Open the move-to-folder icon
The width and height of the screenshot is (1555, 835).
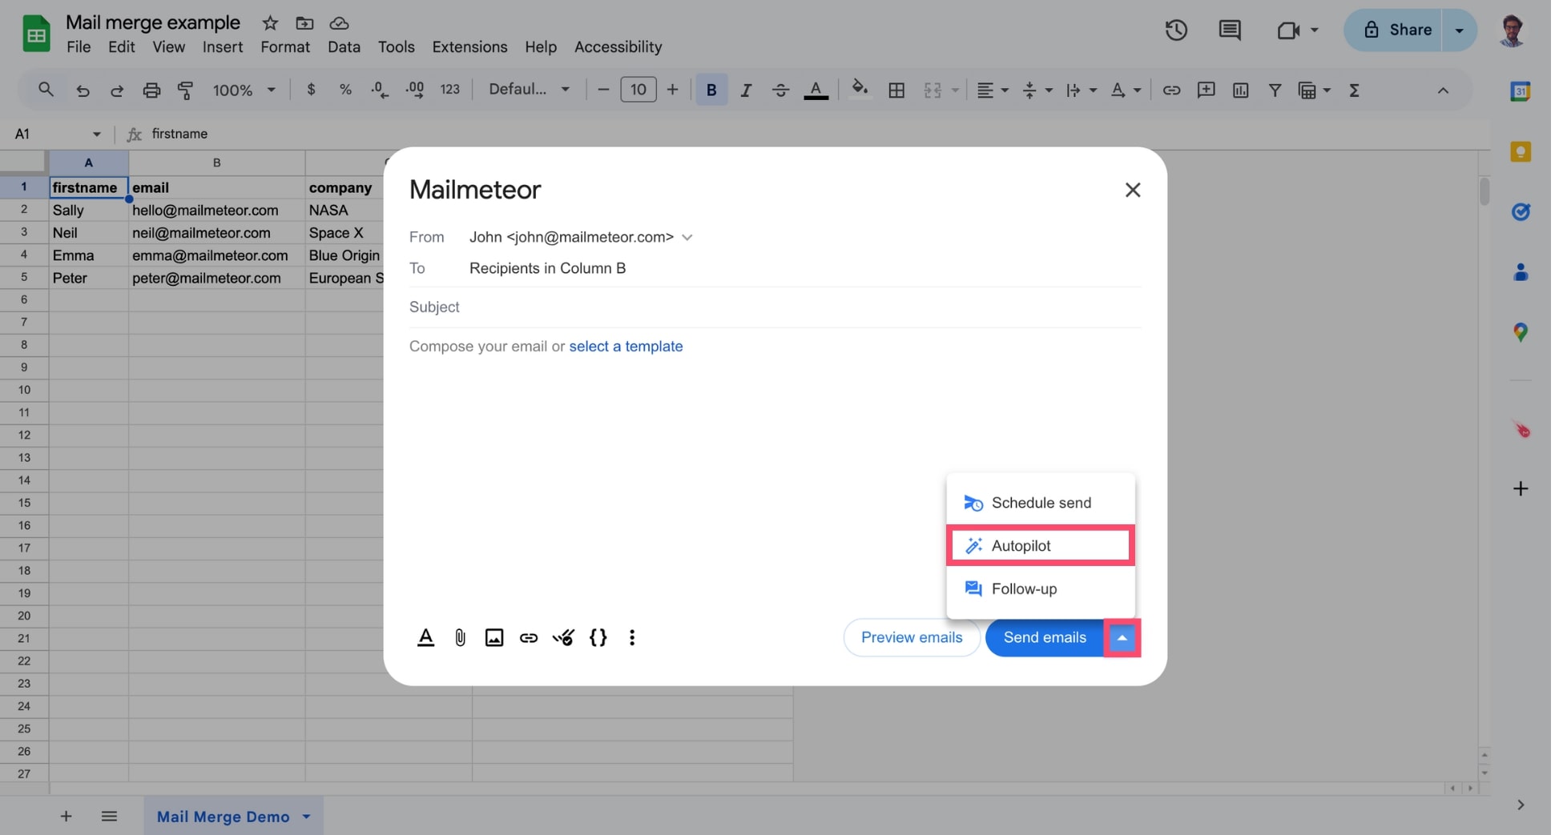point(304,23)
